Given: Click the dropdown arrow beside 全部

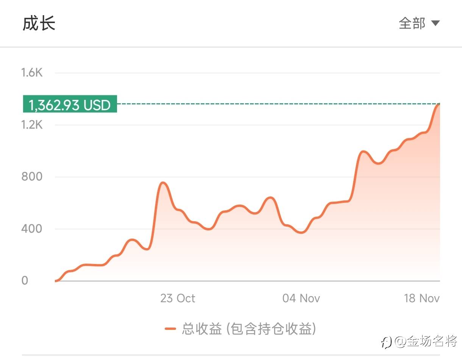Looking at the screenshot, I should [435, 23].
